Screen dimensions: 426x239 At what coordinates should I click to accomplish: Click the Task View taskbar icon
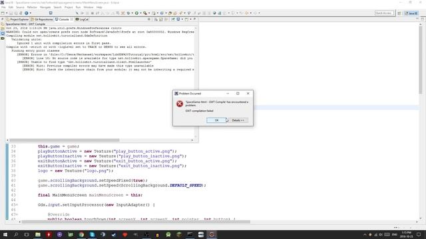(27, 234)
